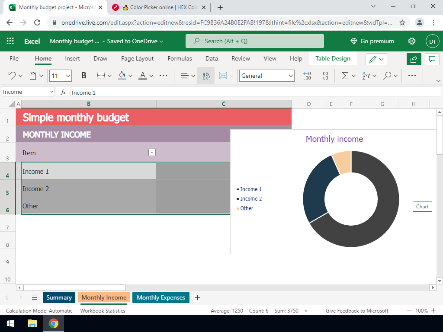Screen dimensions: 443x332
Task: Open the settings gear in Excel header
Action: click(x=412, y=41)
